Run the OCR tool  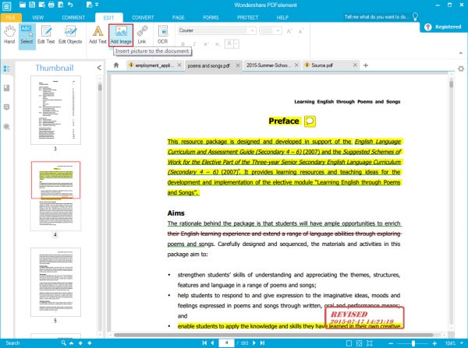click(163, 35)
